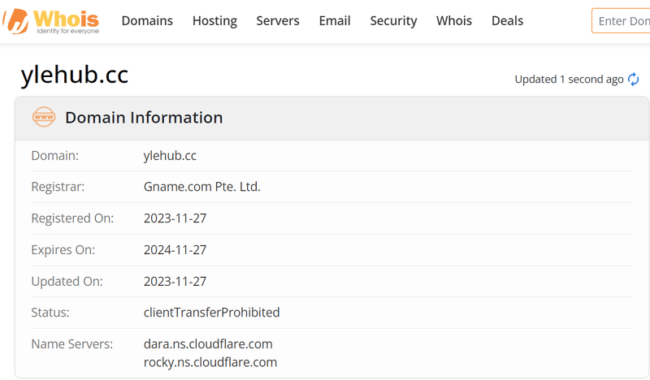This screenshot has width=650, height=380.
Task: Select the 'Gname.com Pte. Ltd.' registrar value
Action: point(201,187)
